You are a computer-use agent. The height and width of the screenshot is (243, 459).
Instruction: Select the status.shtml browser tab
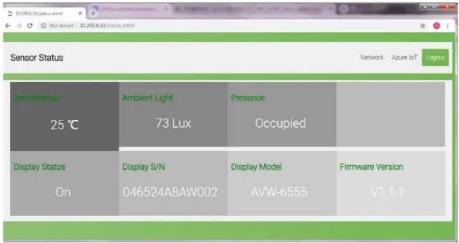pos(44,13)
